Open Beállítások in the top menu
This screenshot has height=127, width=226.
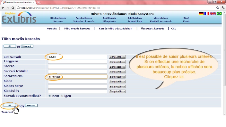pos(109,18)
